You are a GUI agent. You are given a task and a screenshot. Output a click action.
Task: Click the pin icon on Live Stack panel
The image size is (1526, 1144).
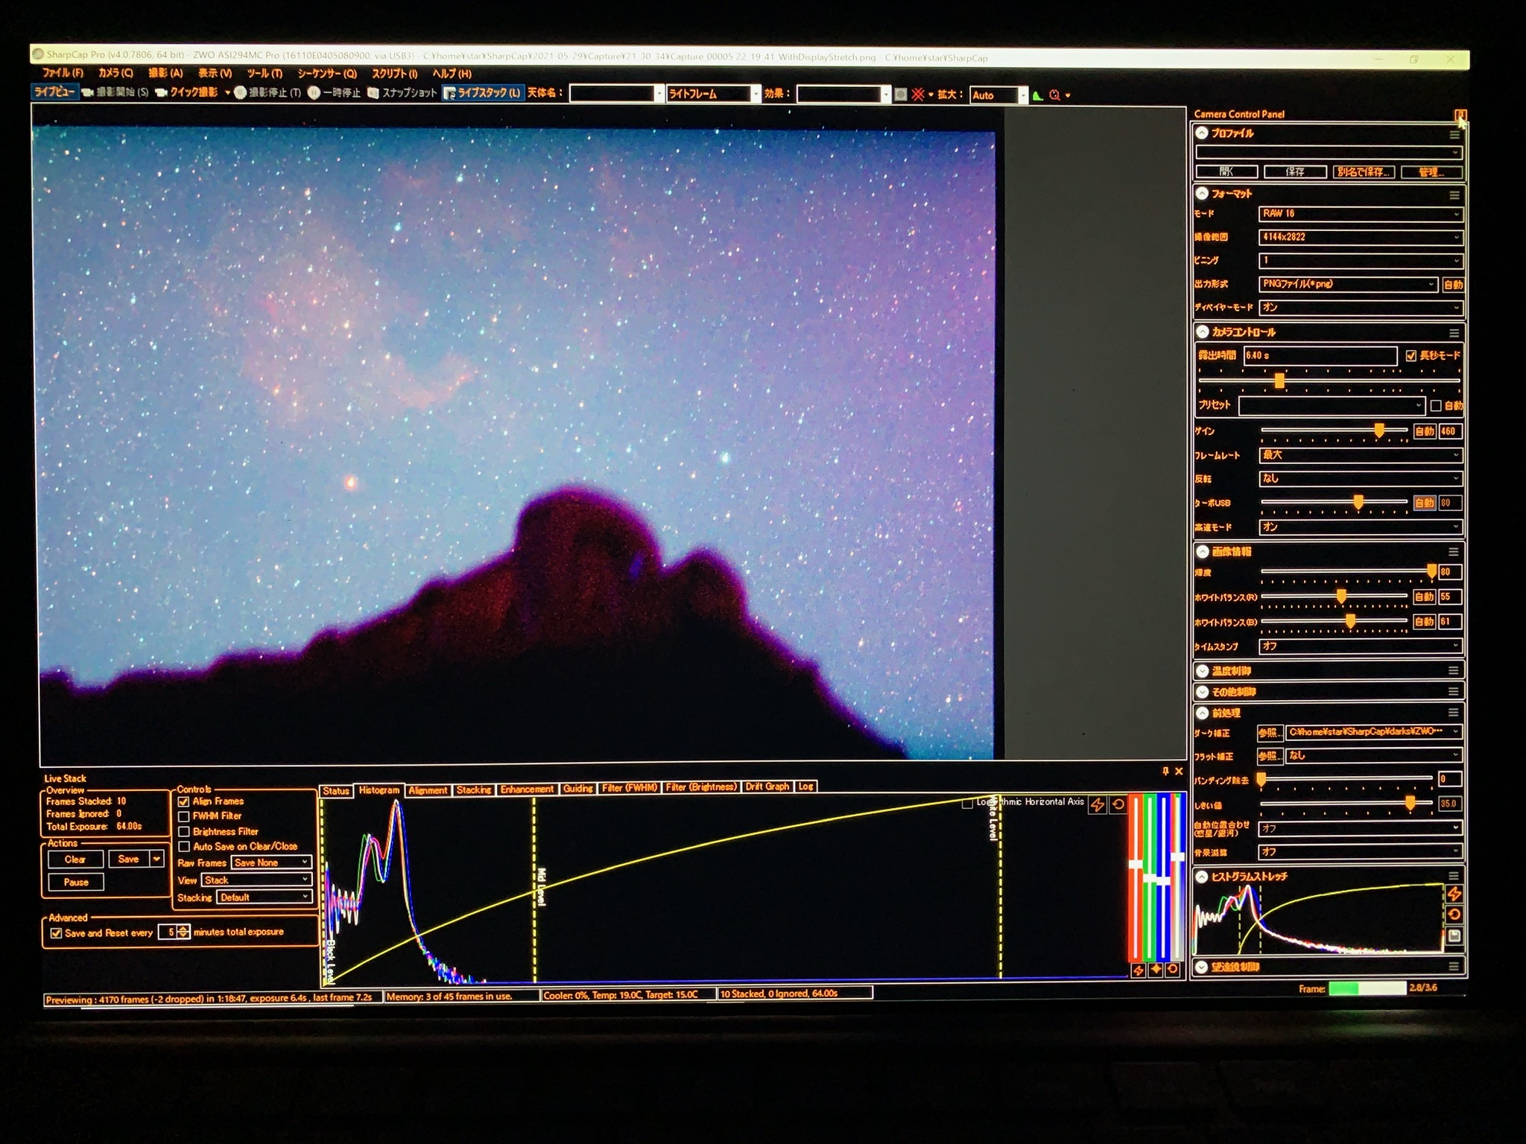1166,772
